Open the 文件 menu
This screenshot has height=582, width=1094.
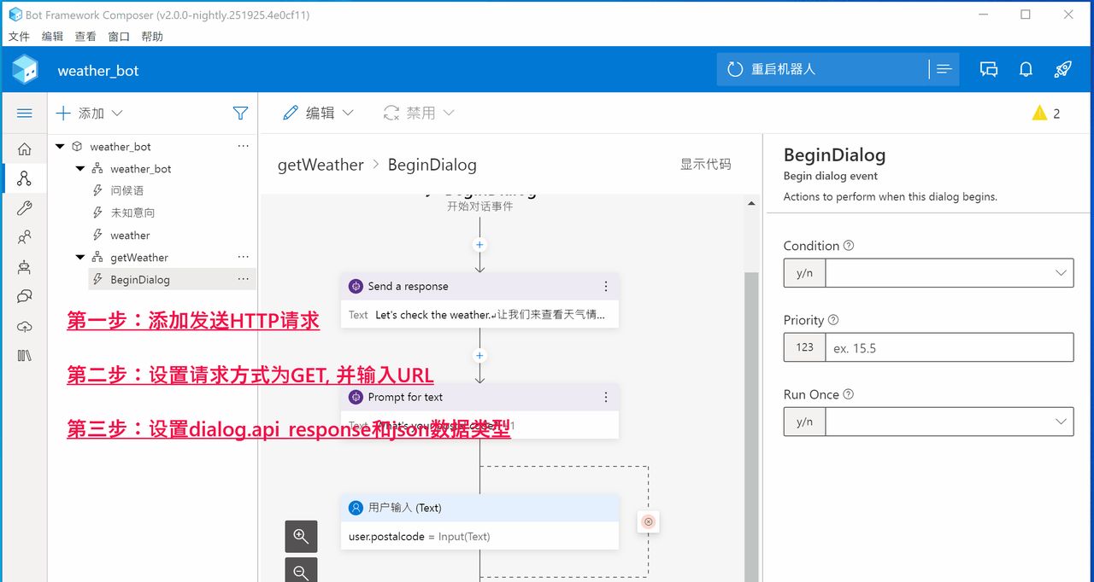tap(19, 37)
